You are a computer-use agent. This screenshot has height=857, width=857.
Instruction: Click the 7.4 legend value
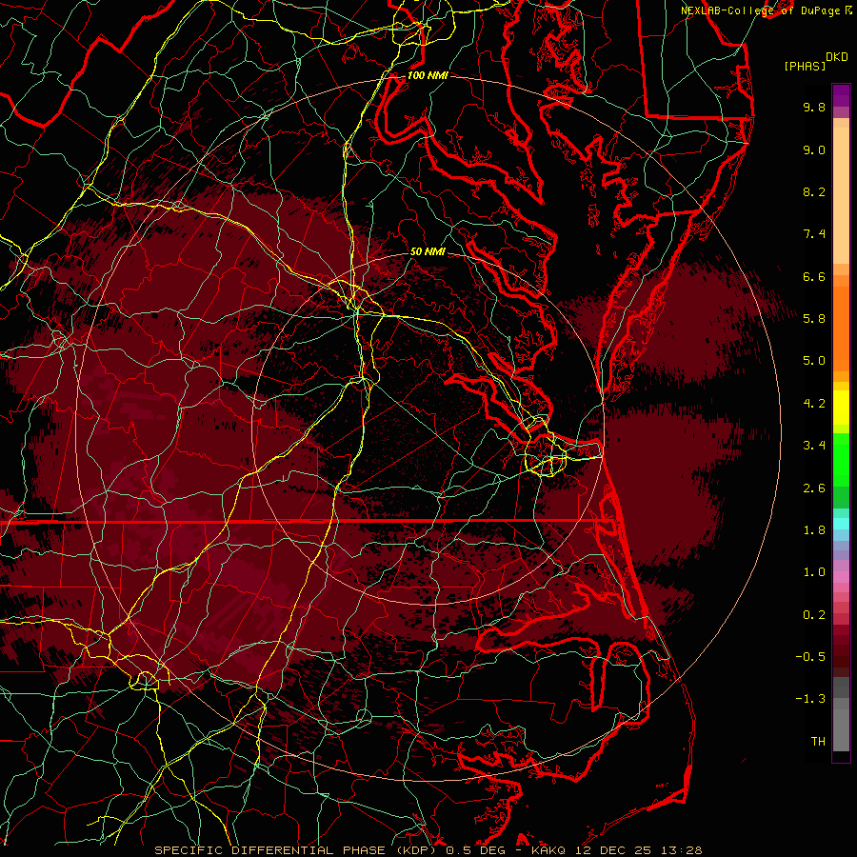click(814, 234)
